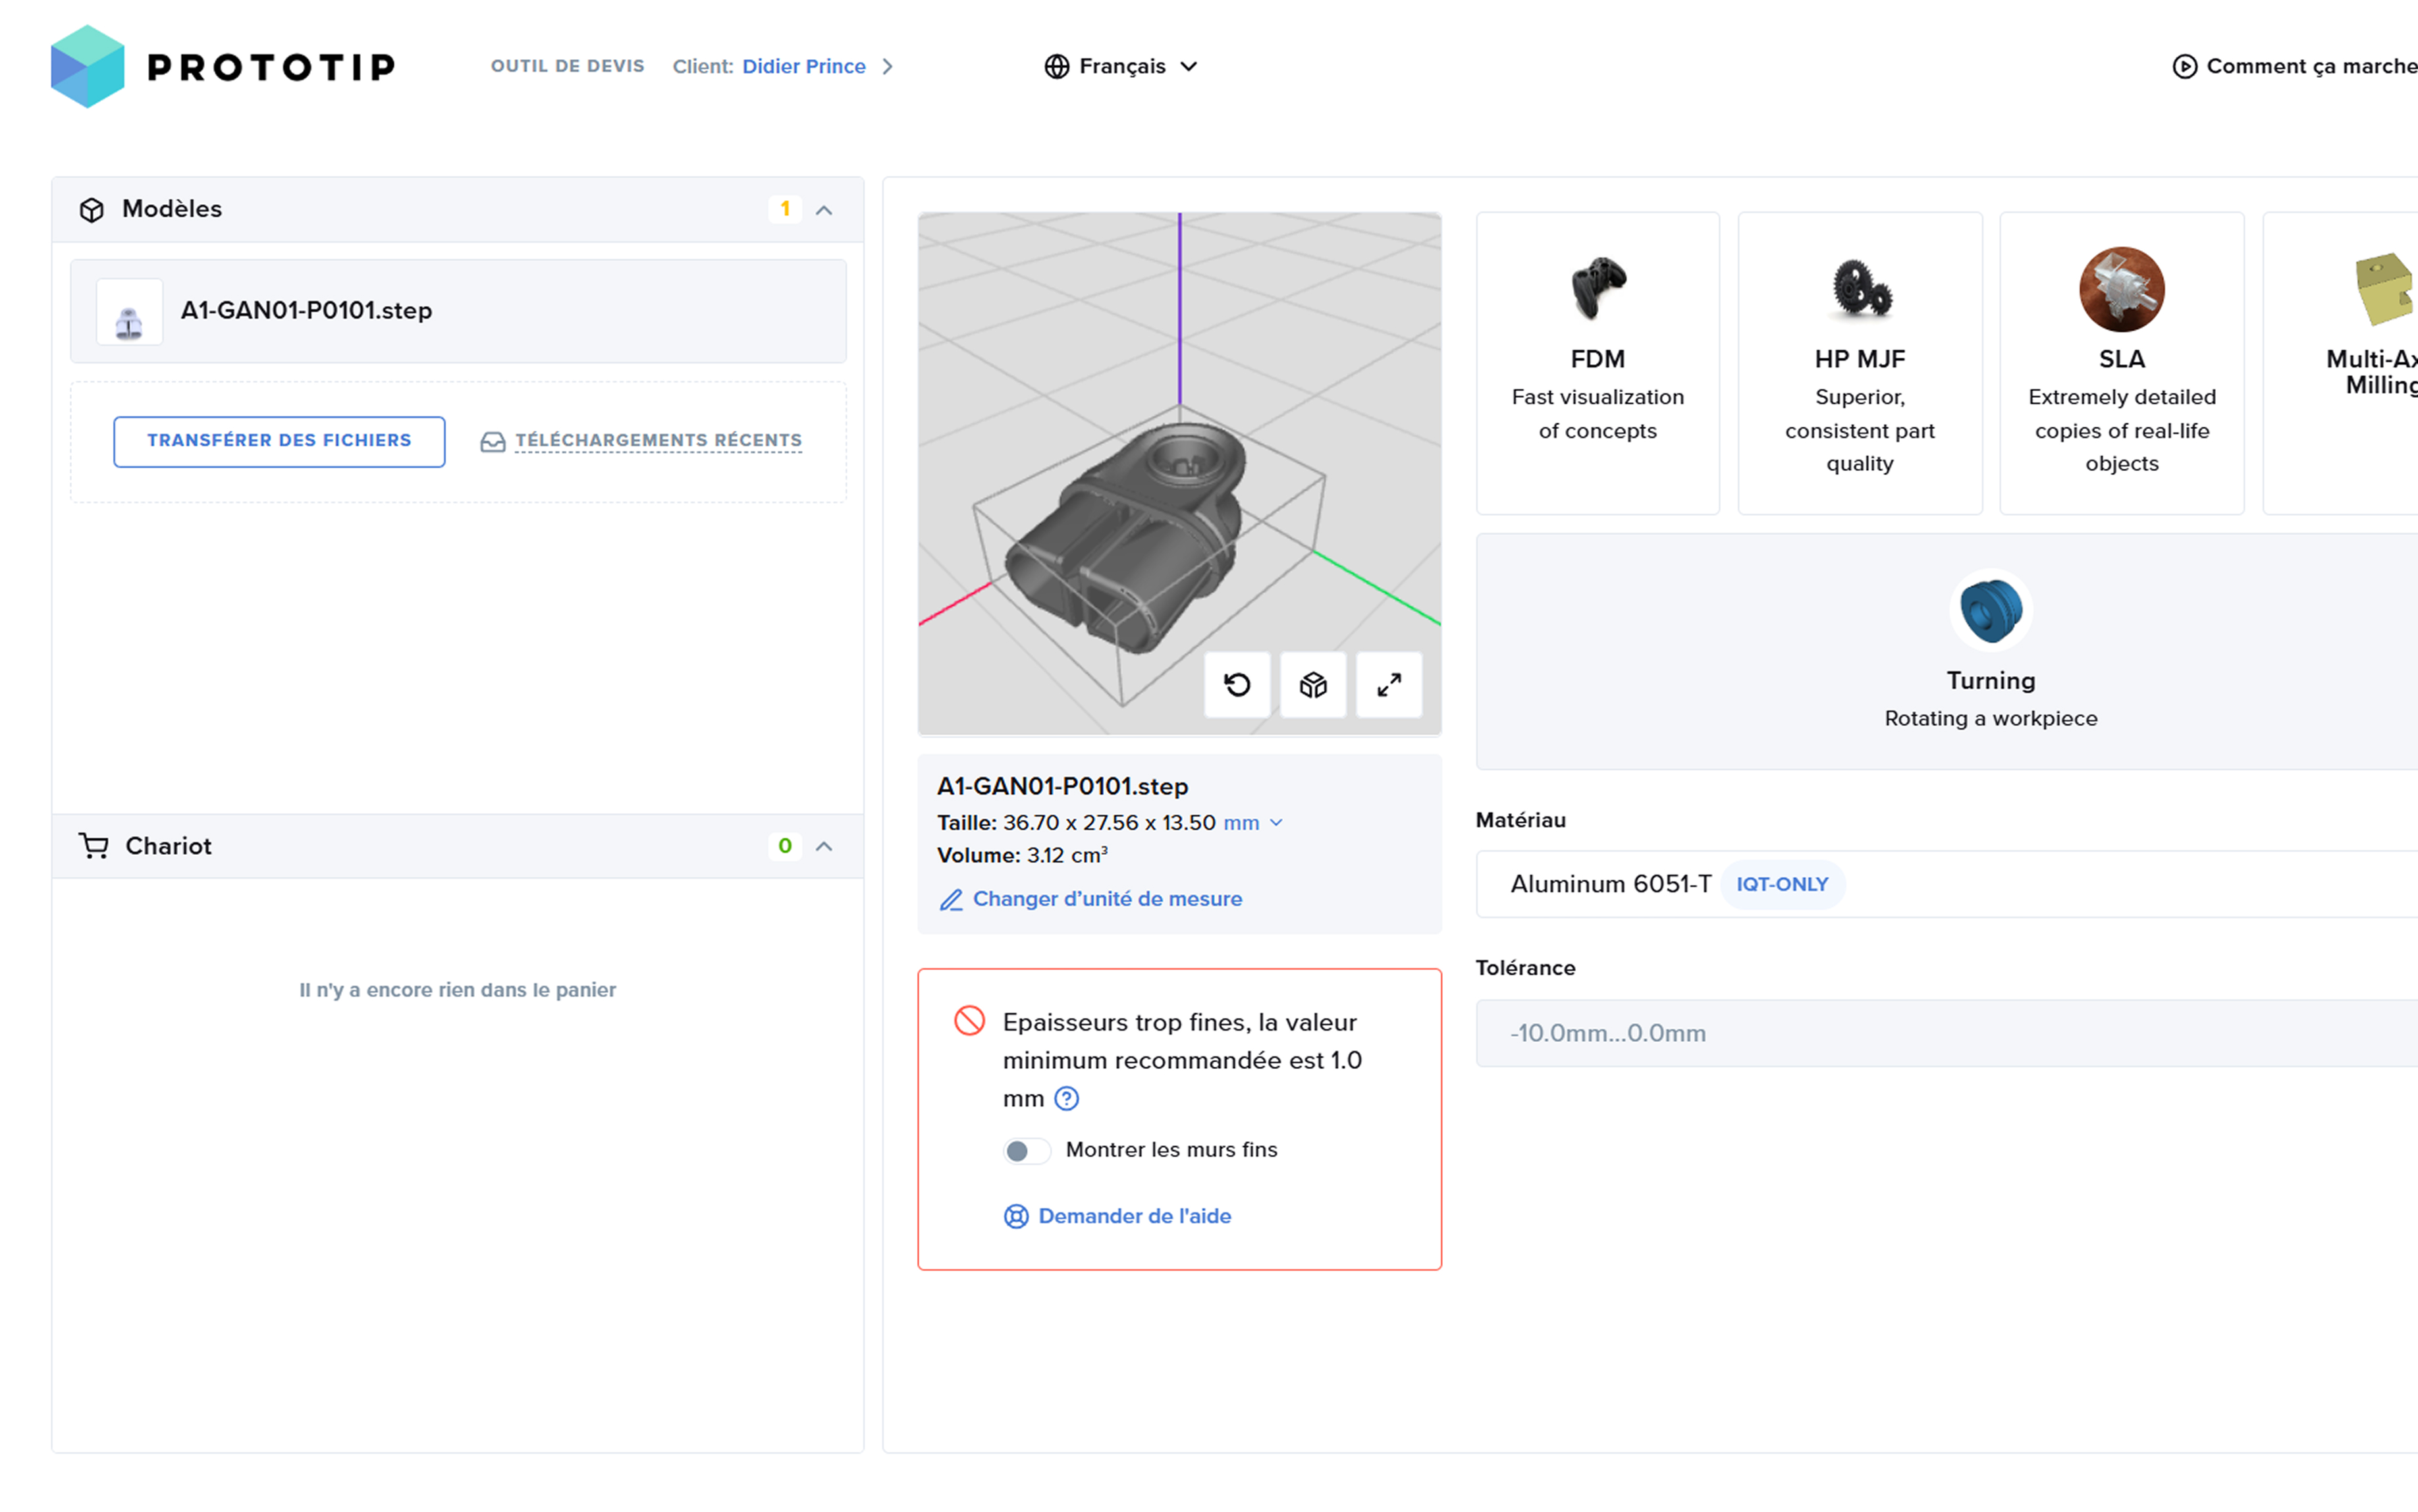Click the cube view mode icon

(1313, 685)
